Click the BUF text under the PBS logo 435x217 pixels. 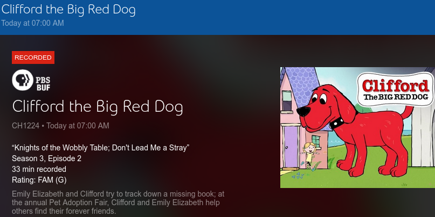pos(43,86)
